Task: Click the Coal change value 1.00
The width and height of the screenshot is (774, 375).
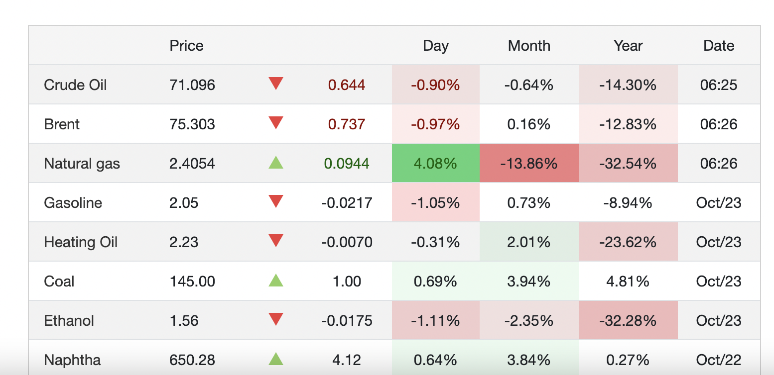Action: [x=347, y=281]
